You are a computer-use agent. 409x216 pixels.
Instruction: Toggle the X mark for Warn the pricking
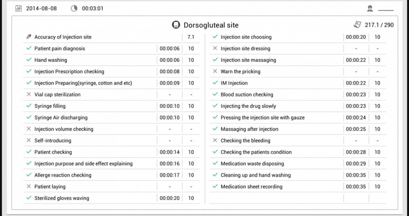[215, 71]
